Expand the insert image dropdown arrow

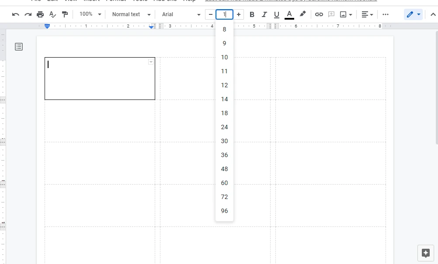pos(351,14)
